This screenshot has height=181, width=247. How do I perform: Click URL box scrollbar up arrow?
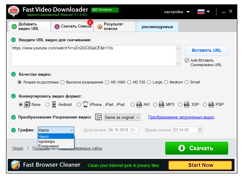pyautogui.click(x=178, y=48)
